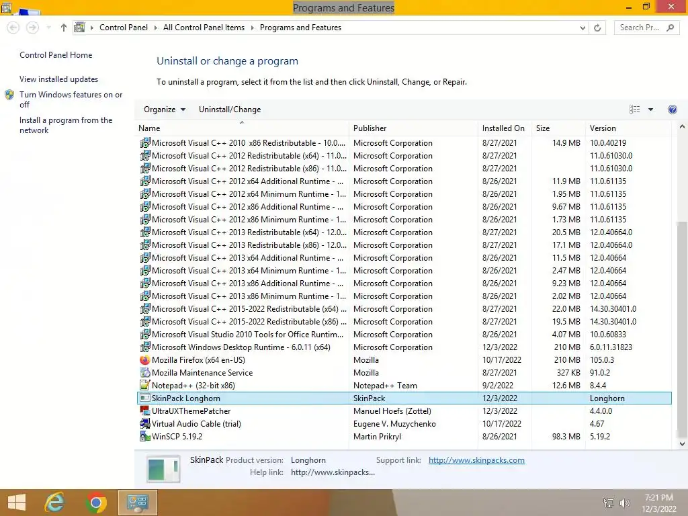Image resolution: width=688 pixels, height=516 pixels.
Task: Select Virtual Audio Cable (trial) row
Action: (x=404, y=423)
